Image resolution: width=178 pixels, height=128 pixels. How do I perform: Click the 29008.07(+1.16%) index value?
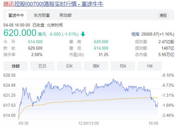pyautogui.click(x=158, y=34)
